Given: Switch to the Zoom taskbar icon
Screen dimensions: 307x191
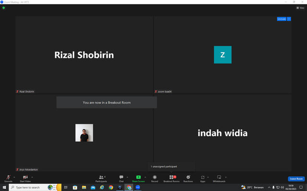Looking at the screenshot, I should [x=138, y=187].
